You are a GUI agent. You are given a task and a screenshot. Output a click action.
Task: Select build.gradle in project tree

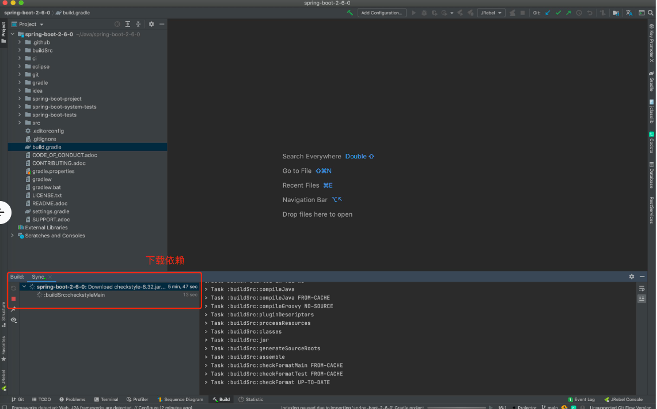tap(88, 147)
